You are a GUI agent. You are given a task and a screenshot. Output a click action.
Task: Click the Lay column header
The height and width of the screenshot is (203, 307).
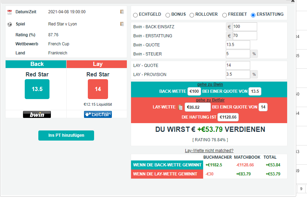[x=97, y=64]
